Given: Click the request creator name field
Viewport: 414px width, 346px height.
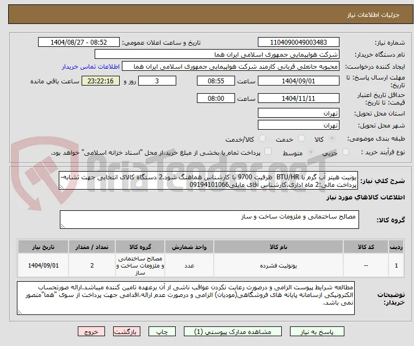Looking at the screenshot, I should point(231,66).
